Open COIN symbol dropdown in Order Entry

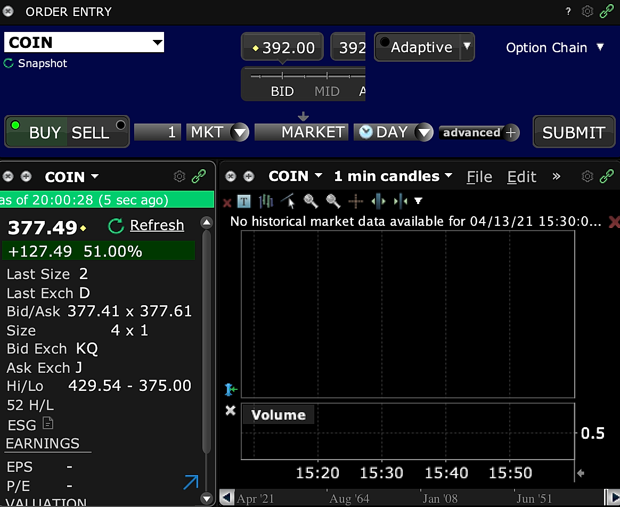[x=157, y=42]
